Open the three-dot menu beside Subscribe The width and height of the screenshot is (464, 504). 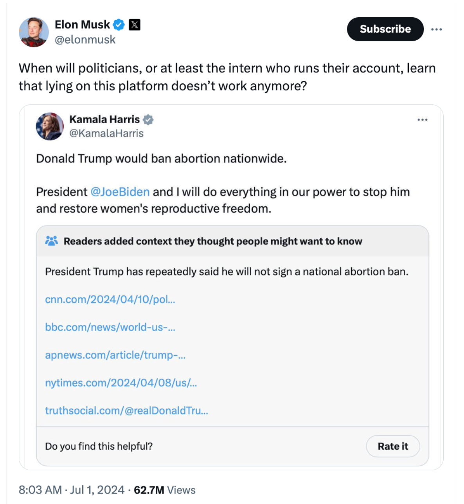click(x=437, y=29)
